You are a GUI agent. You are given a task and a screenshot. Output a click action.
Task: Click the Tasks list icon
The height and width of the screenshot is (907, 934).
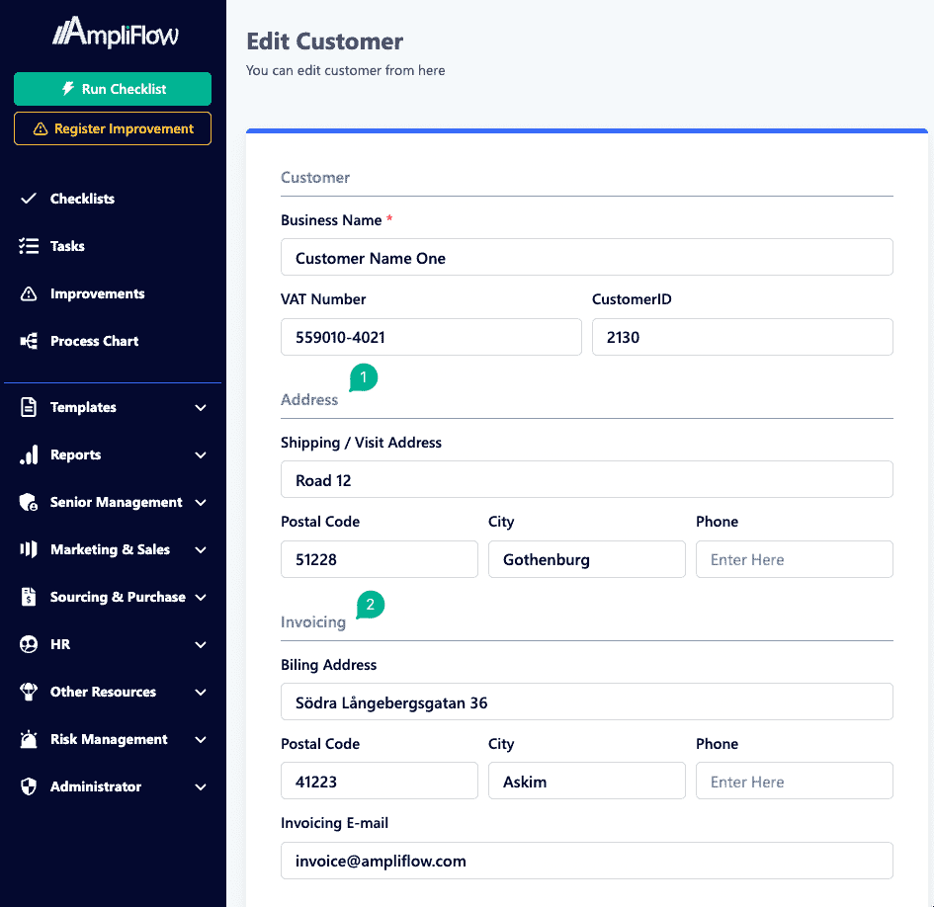[x=29, y=246]
